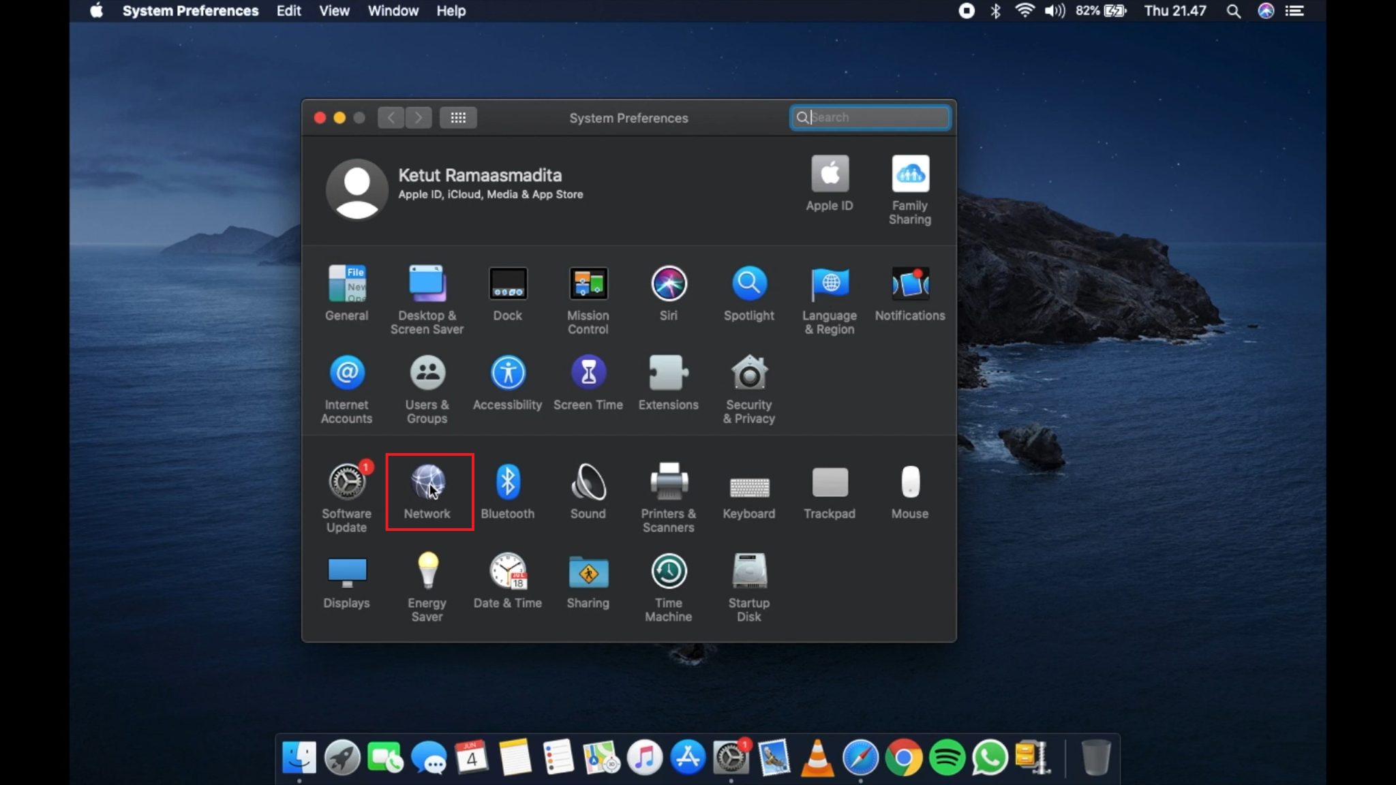Viewport: 1396px width, 785px height.
Task: Open the Apple menu
Action: (x=97, y=10)
